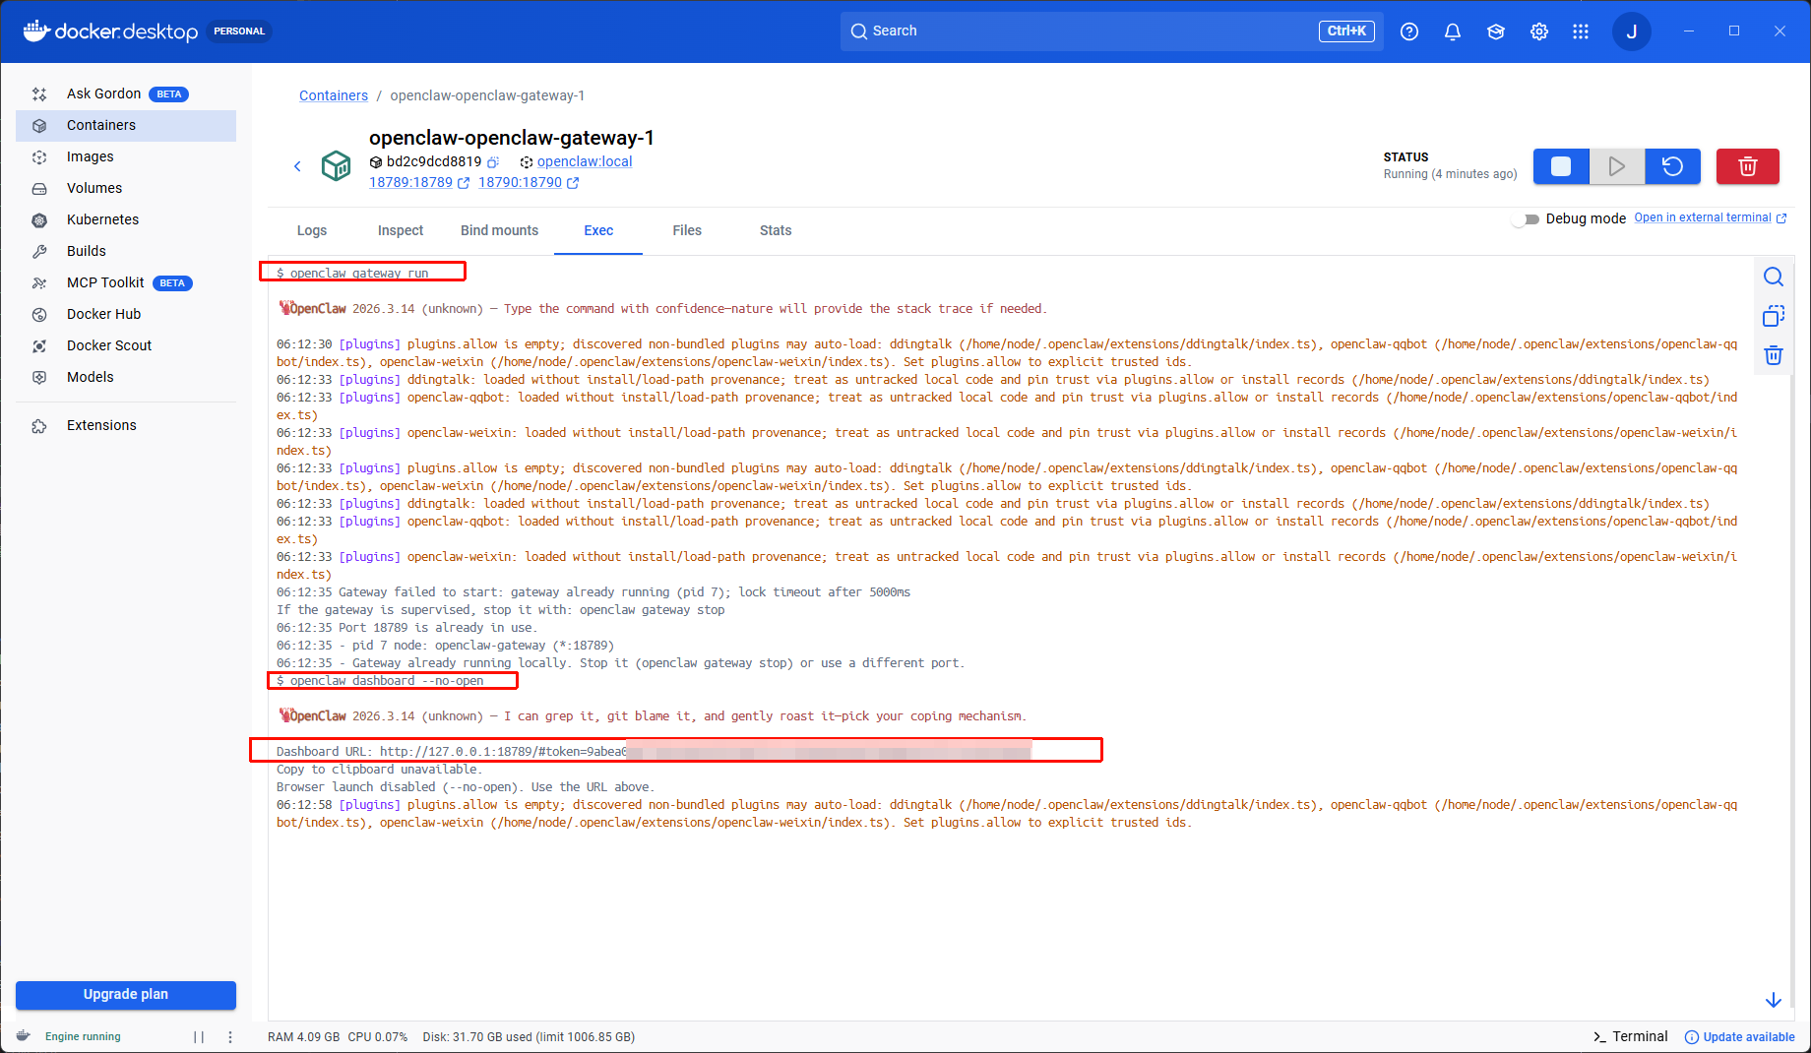Delete the container with the red trash button
1811x1053 pixels.
tap(1748, 166)
